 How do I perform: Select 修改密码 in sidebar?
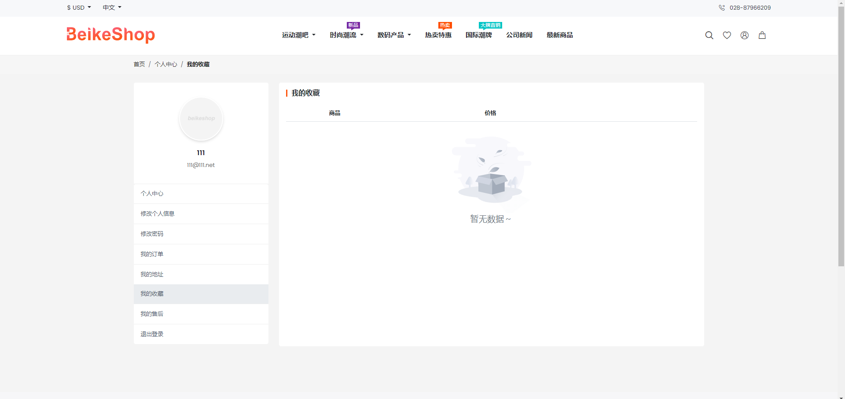(152, 234)
